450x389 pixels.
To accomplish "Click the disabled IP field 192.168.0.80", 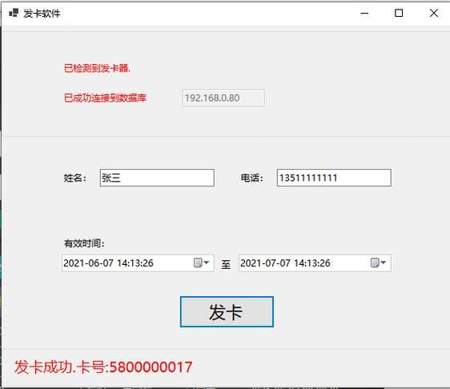I will (x=223, y=98).
